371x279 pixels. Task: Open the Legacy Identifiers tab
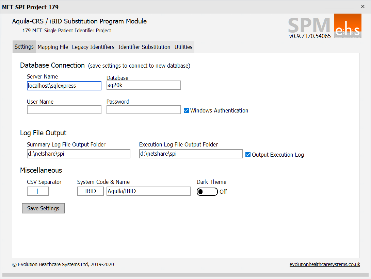[x=93, y=47]
